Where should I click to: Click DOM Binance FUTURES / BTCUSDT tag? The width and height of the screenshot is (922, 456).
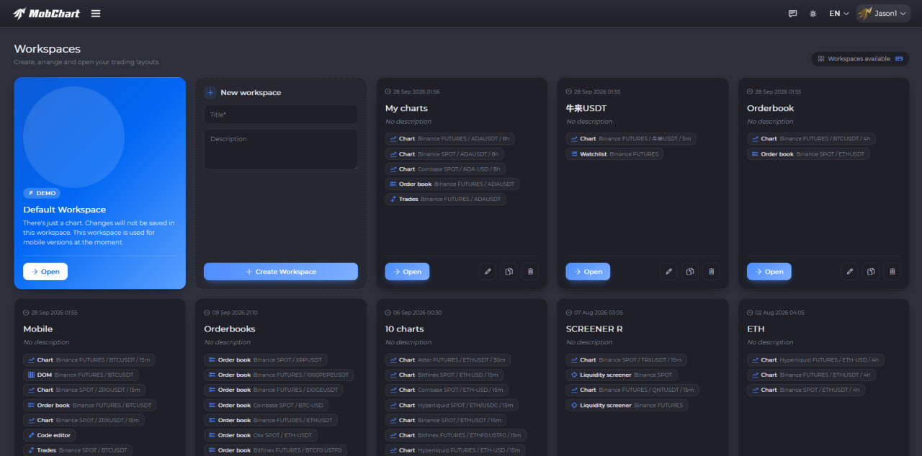click(81, 375)
